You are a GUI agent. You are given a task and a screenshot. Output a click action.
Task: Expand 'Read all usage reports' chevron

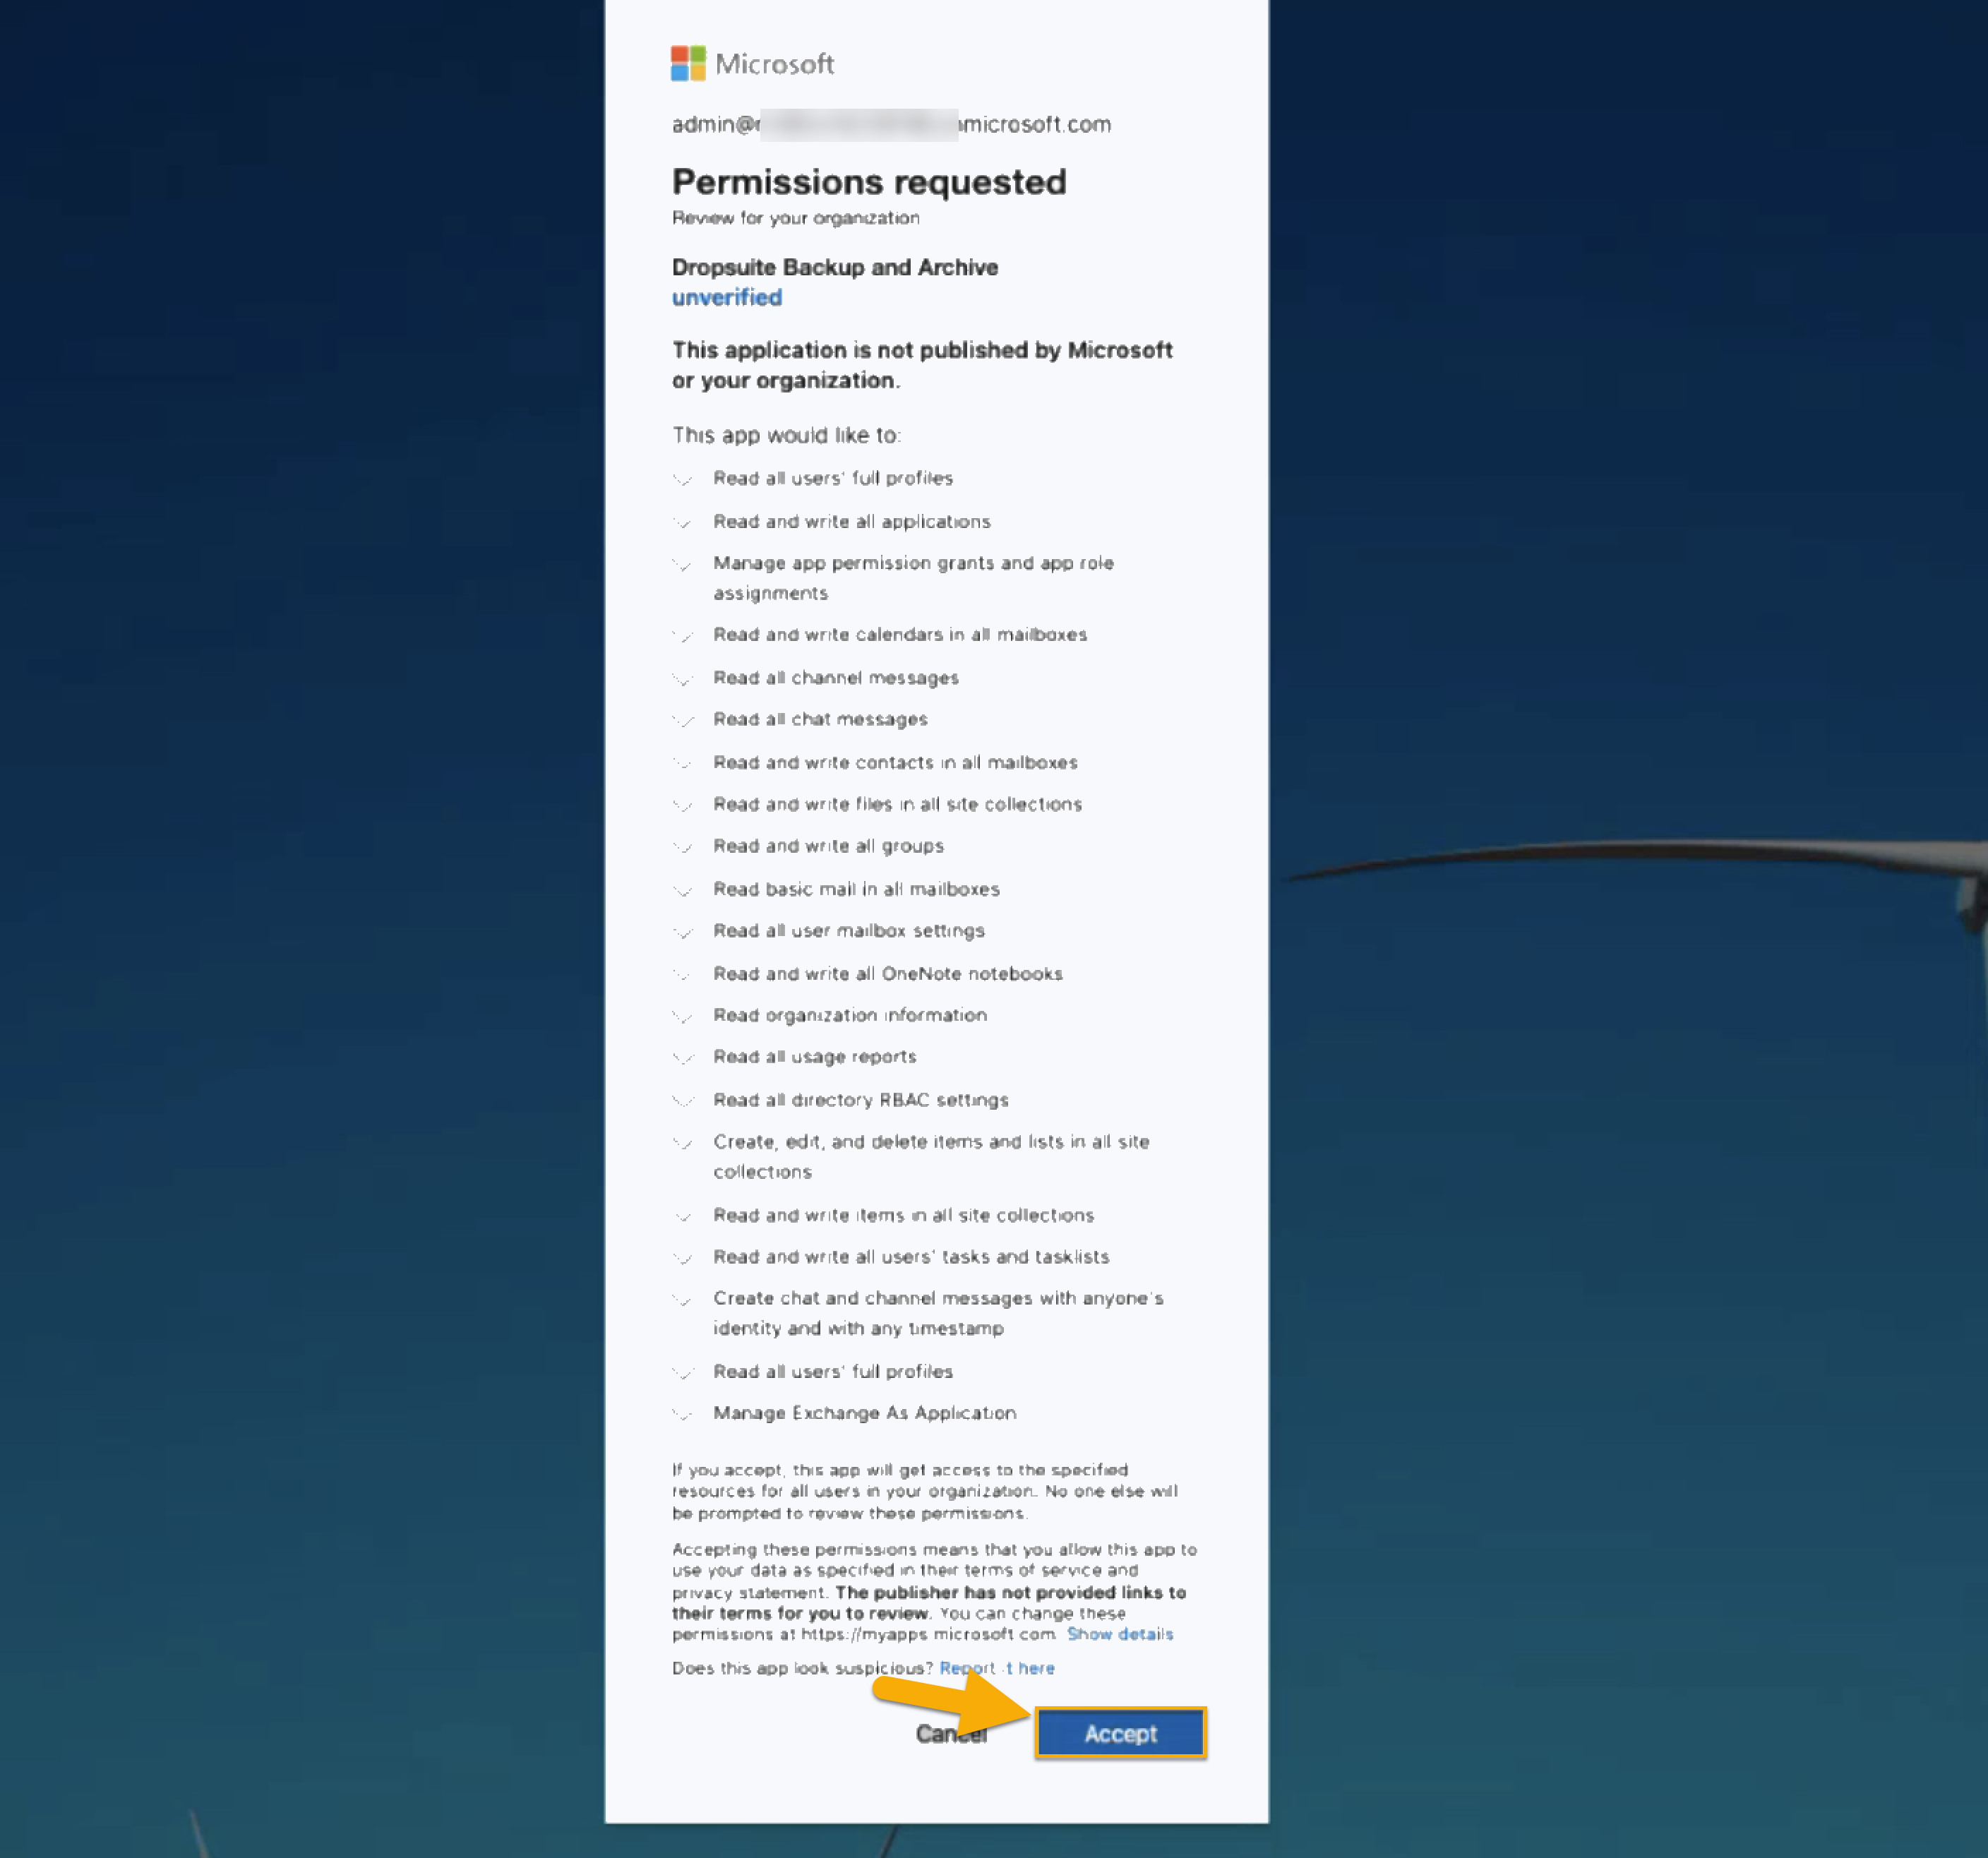pyautogui.click(x=683, y=1058)
